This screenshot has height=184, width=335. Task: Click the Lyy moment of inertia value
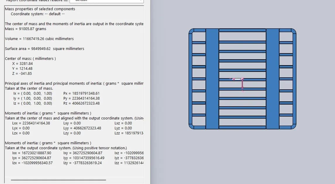coord(82,128)
